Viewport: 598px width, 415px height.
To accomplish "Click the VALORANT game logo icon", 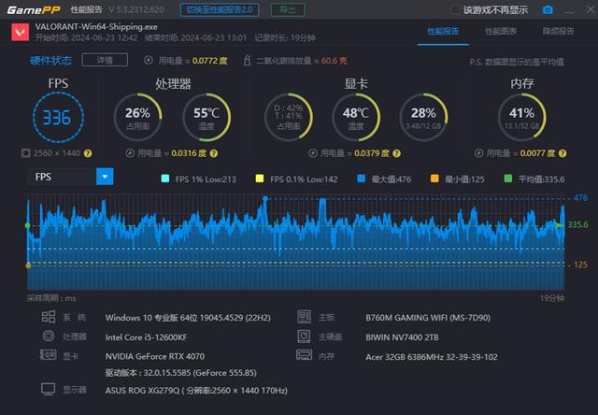I will 21,32.
